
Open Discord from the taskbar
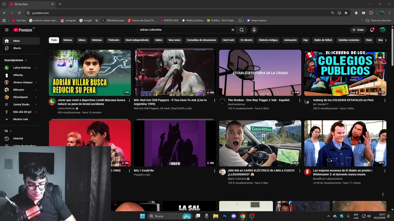click(x=234, y=216)
